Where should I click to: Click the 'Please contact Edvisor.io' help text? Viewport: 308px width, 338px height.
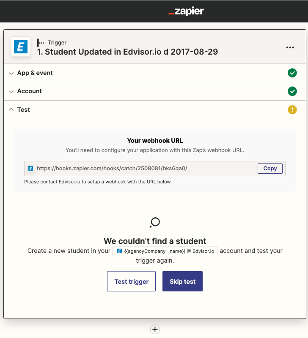tap(98, 182)
